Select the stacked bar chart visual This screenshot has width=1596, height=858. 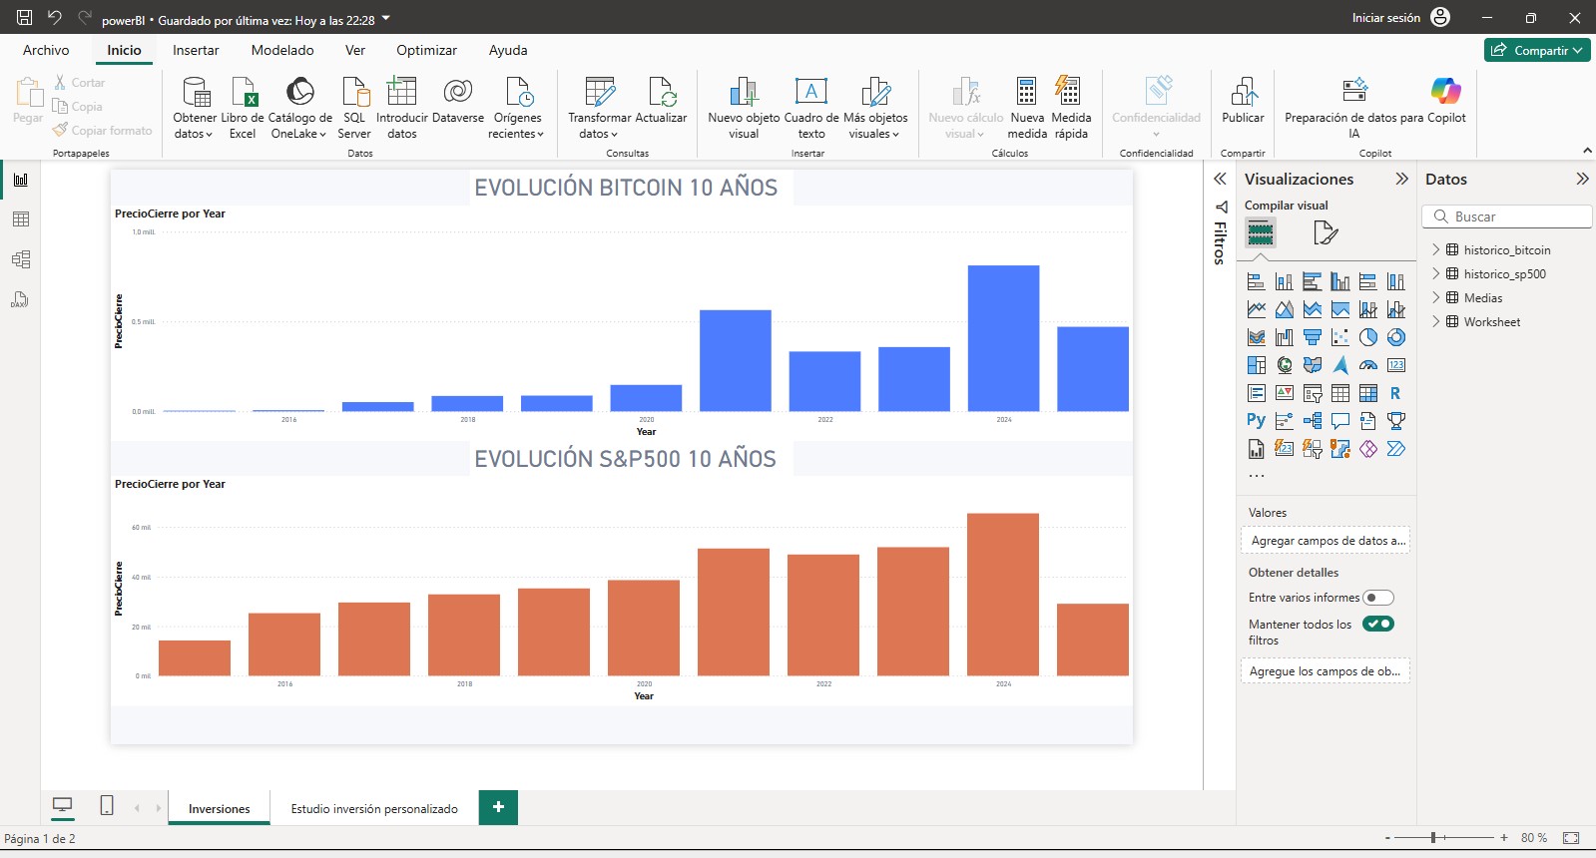tap(1257, 281)
